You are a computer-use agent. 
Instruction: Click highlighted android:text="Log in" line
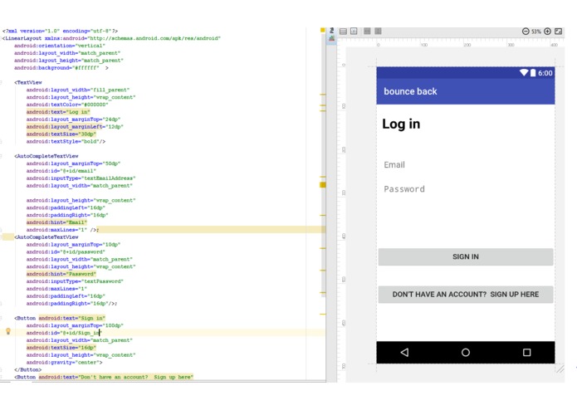pos(58,112)
